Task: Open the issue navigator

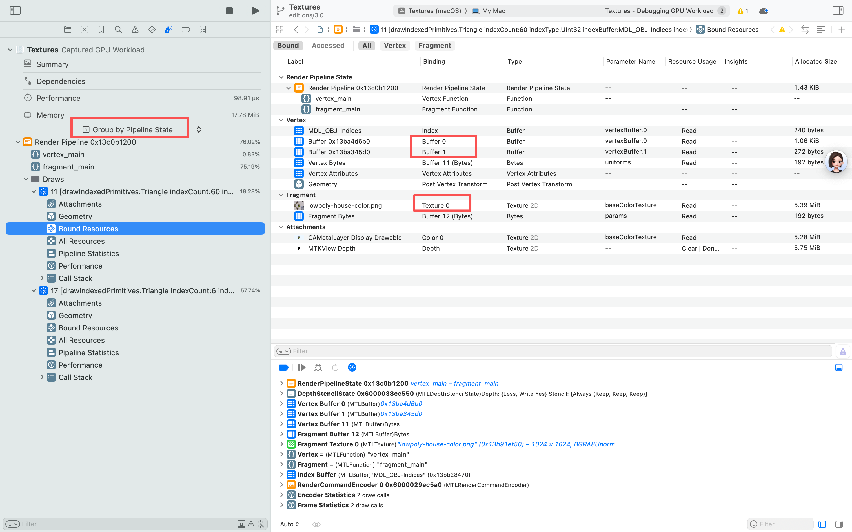Action: click(x=135, y=30)
